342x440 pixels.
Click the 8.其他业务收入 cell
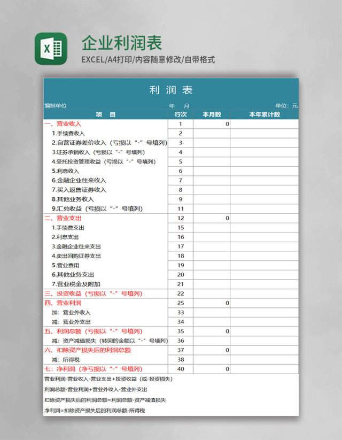(x=106, y=199)
